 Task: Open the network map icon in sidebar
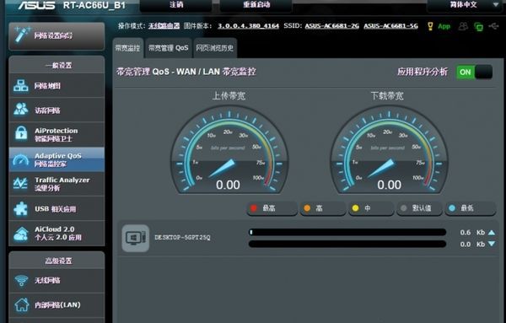pyautogui.click(x=20, y=85)
